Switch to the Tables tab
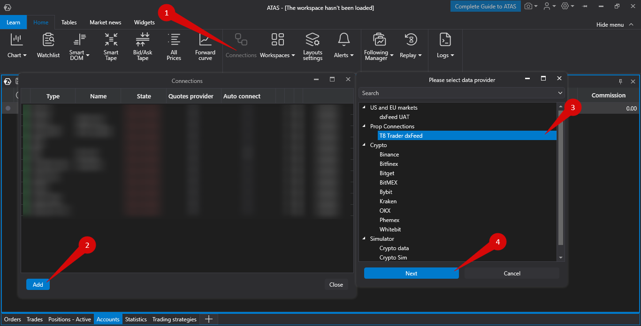 click(69, 22)
